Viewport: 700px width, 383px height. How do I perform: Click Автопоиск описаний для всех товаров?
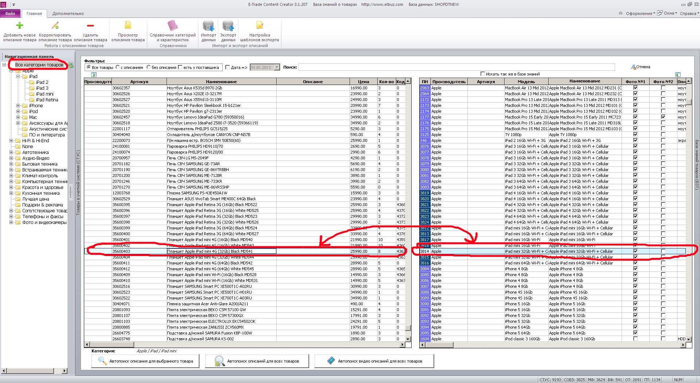[x=257, y=361]
